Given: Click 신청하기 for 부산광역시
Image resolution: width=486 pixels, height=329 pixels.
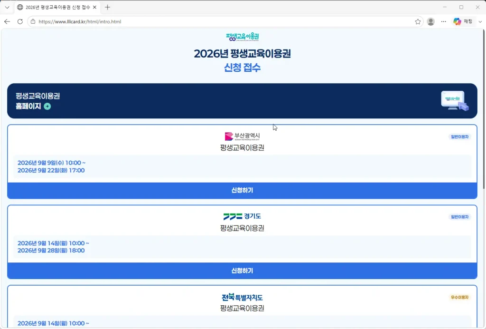Looking at the screenshot, I should [x=242, y=190].
